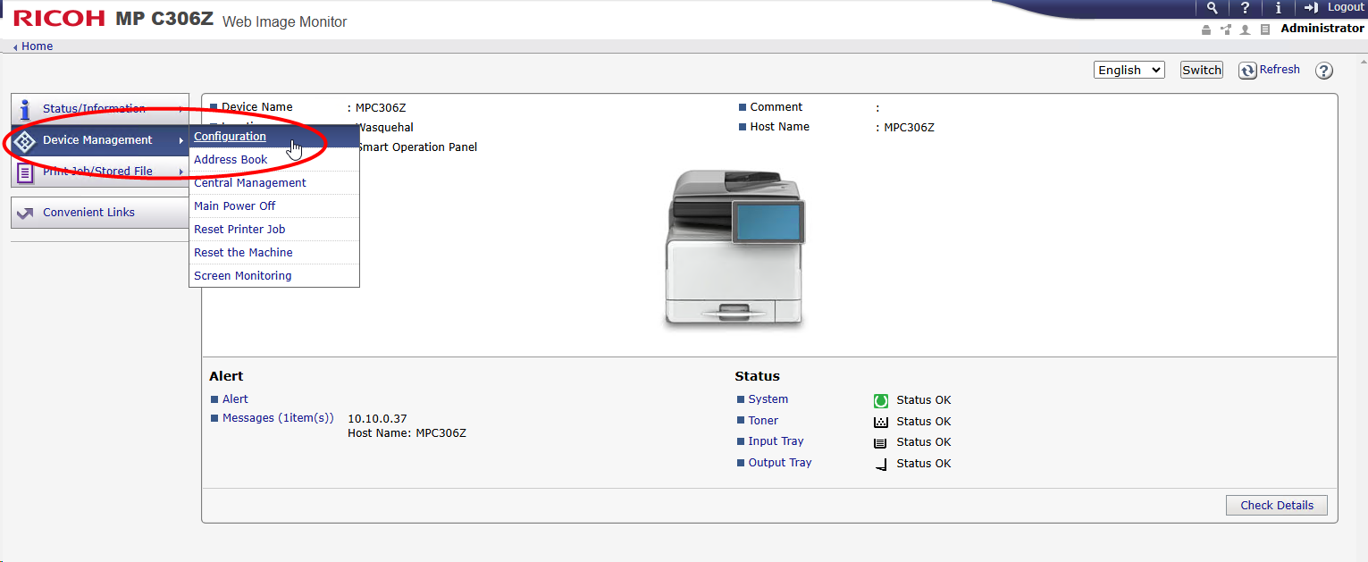
Task: Open the Alert link
Action: pyautogui.click(x=235, y=399)
